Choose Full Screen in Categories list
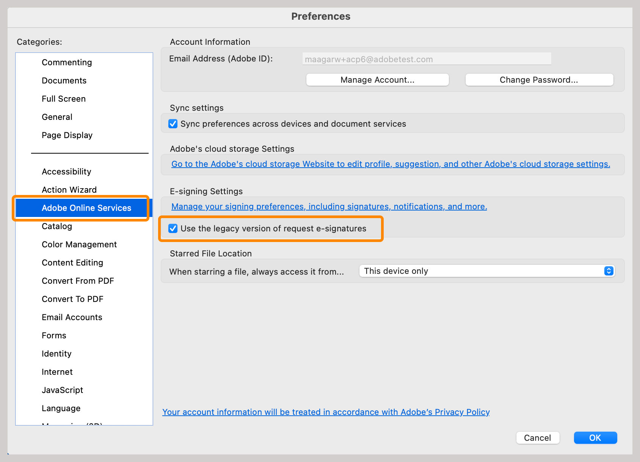640x462 pixels. [64, 99]
